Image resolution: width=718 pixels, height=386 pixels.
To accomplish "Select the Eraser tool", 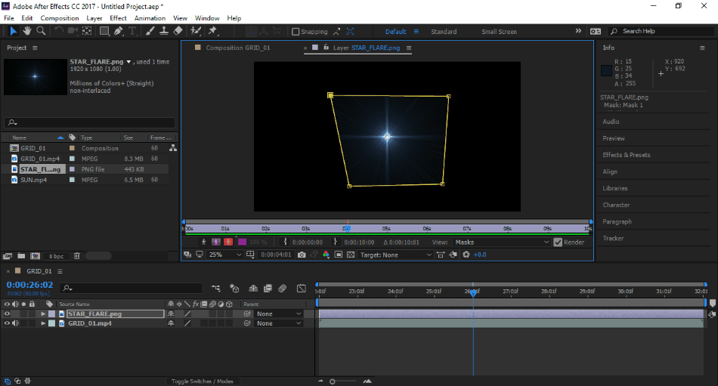I will [178, 31].
